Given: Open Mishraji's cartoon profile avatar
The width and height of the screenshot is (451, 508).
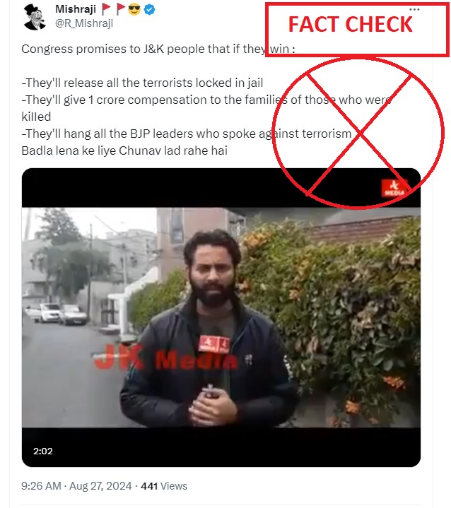Looking at the screenshot, I should 35,17.
